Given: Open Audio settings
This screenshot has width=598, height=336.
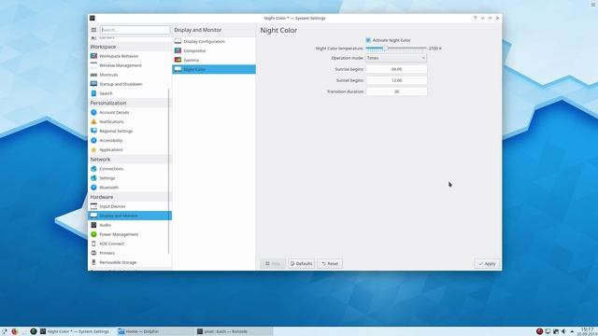Looking at the screenshot, I should [130, 225].
